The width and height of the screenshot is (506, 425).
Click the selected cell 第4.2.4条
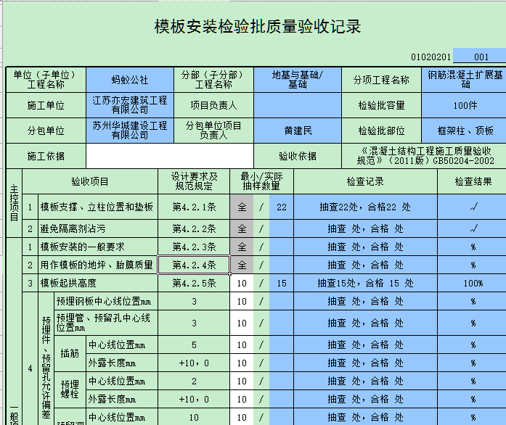pos(194,265)
